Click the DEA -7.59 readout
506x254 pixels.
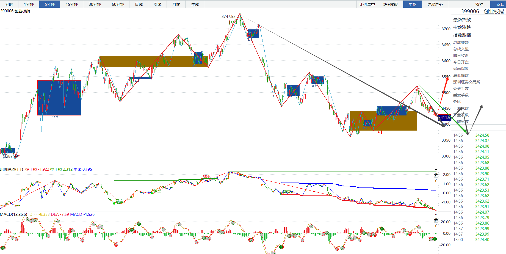coord(60,214)
